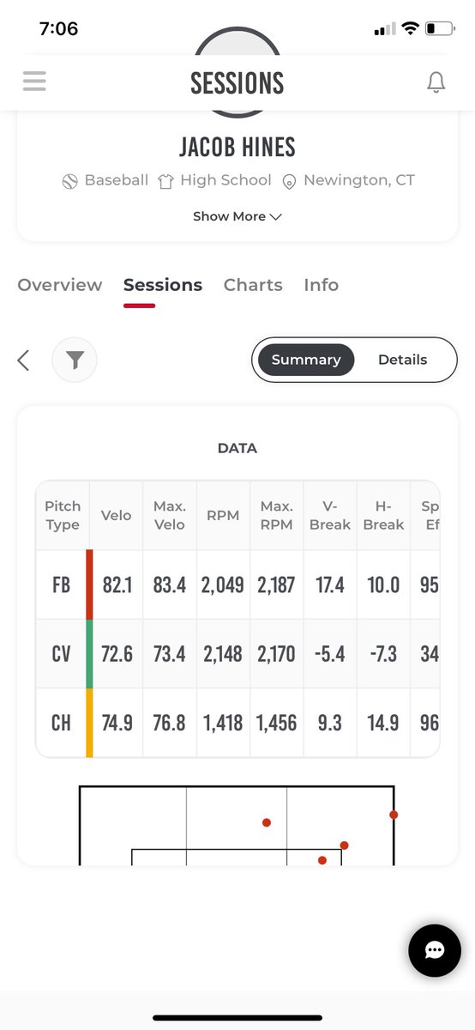Open the hamburger menu
Viewport: 475px width, 1030px height.
(x=34, y=81)
